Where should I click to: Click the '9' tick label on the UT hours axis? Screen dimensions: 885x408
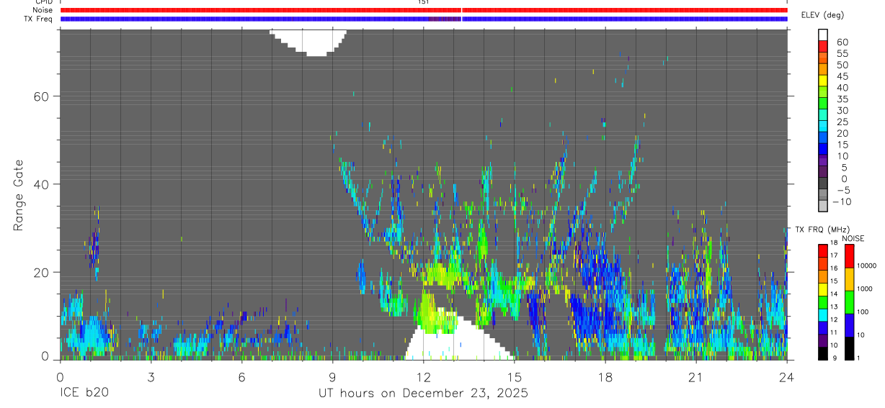coord(332,377)
